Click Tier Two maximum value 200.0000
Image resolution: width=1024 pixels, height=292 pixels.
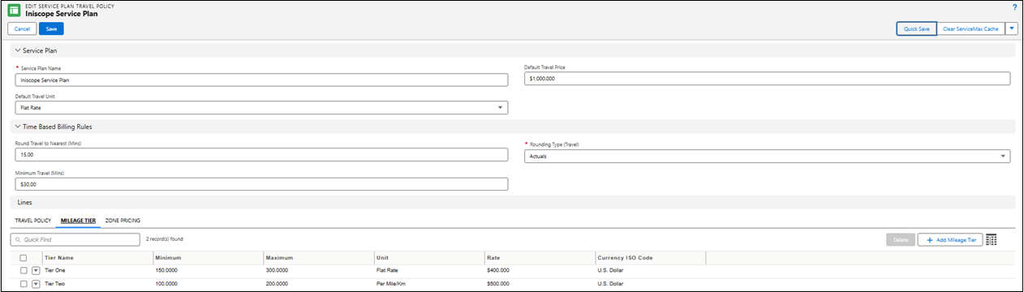point(278,283)
